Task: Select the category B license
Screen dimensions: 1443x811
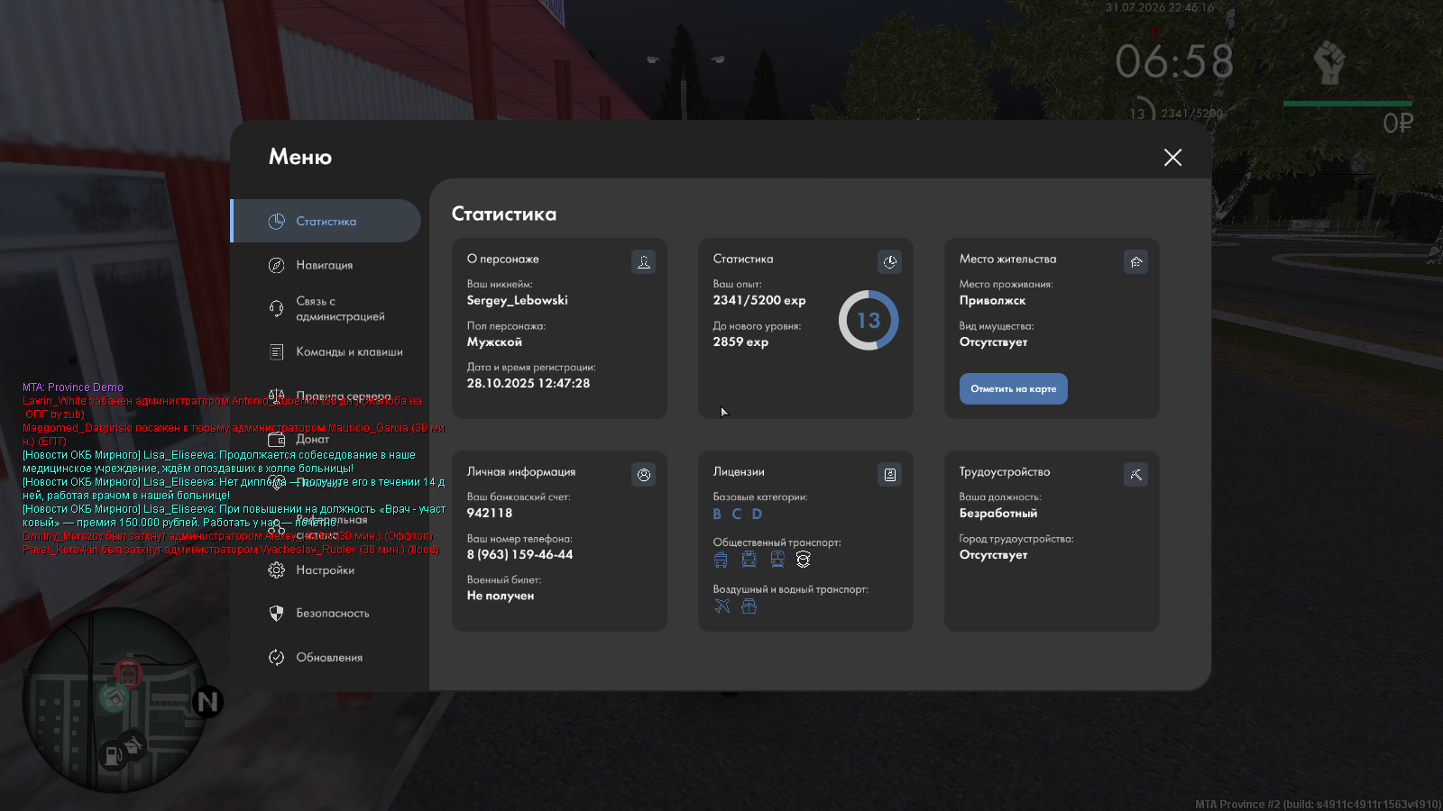Action: click(x=717, y=514)
